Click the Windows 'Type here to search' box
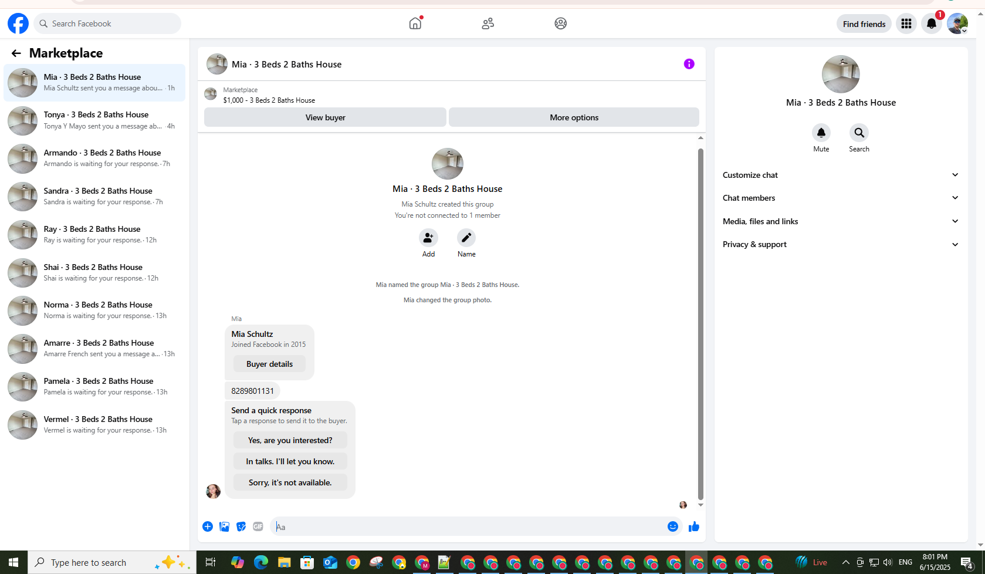The width and height of the screenshot is (985, 574). (x=111, y=562)
